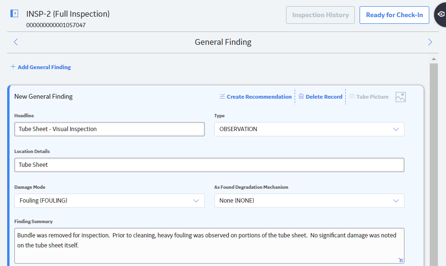Click the Ready for Check-In button

394,15
